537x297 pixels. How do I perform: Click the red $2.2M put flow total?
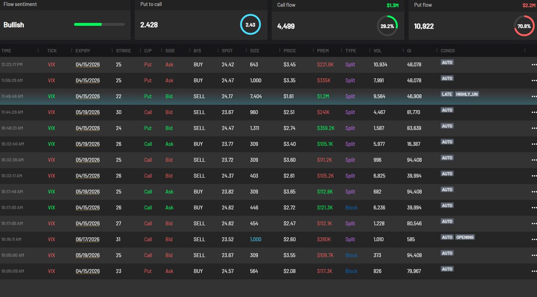[529, 5]
